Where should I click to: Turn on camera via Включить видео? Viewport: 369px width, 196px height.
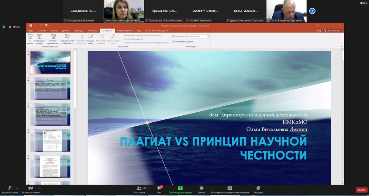tap(31, 189)
